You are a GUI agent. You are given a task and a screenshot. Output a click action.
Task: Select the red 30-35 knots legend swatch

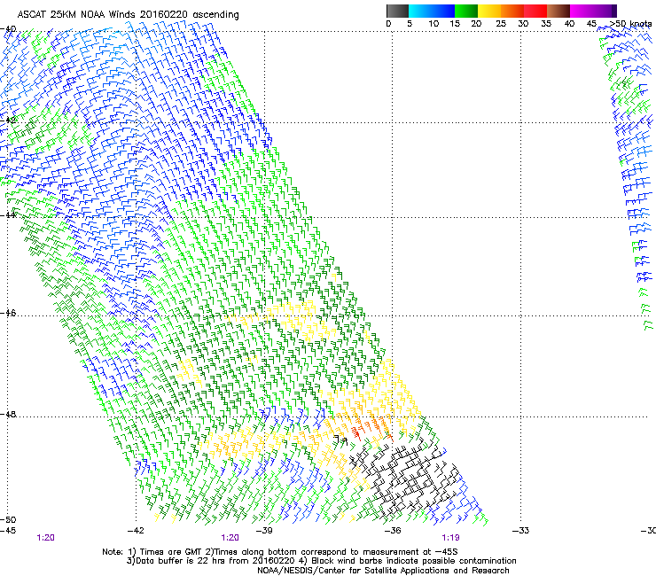click(x=535, y=11)
